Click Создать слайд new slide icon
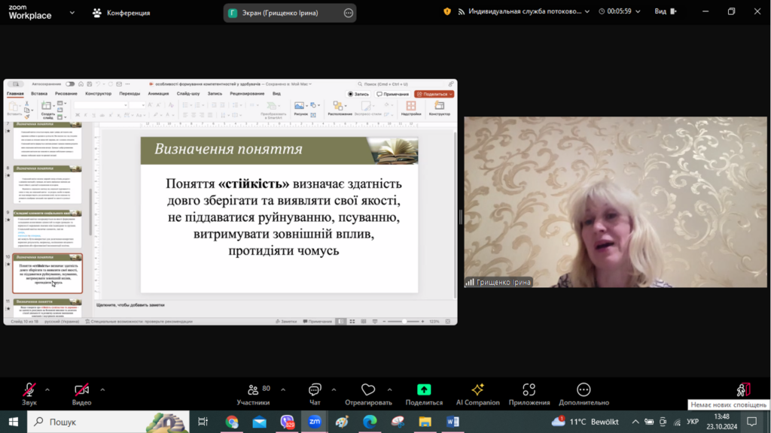771x433 pixels. pyautogui.click(x=47, y=106)
